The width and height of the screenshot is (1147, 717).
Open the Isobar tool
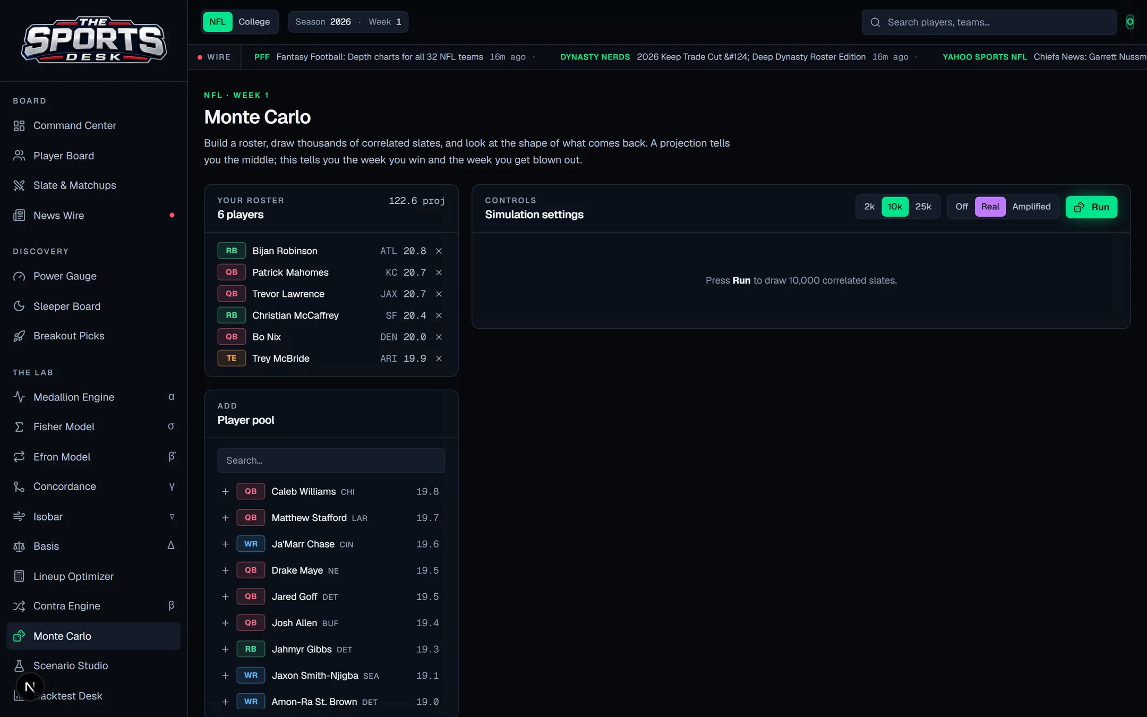coord(93,516)
